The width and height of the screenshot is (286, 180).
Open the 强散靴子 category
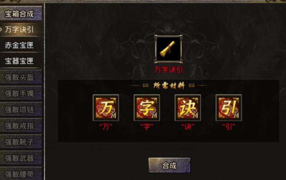pos(21,142)
